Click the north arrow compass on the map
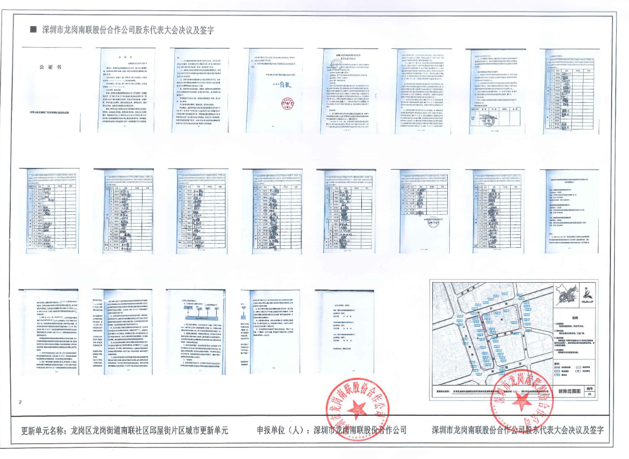The height and width of the screenshot is (459, 629). [588, 294]
